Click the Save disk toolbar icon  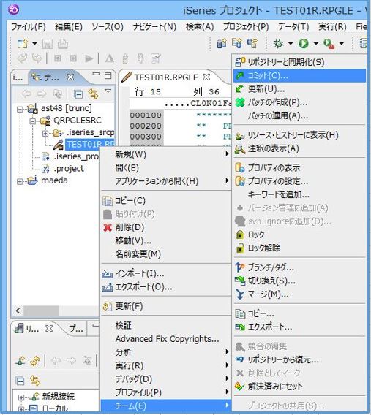[48, 44]
